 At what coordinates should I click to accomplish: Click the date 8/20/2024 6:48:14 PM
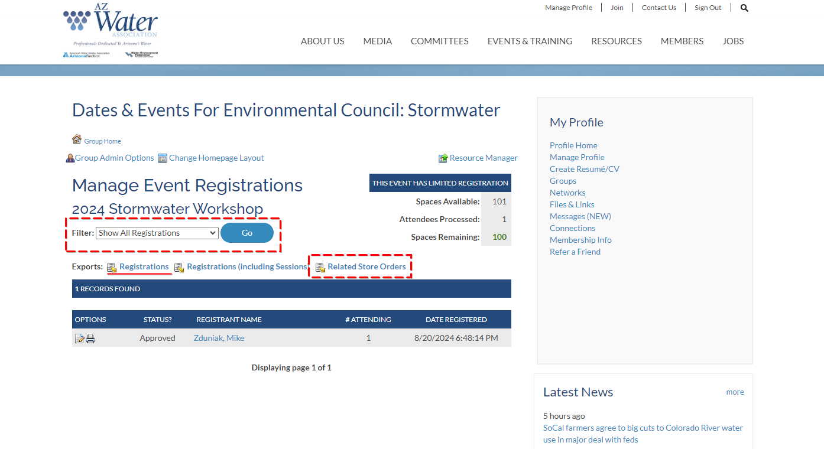[456, 338]
